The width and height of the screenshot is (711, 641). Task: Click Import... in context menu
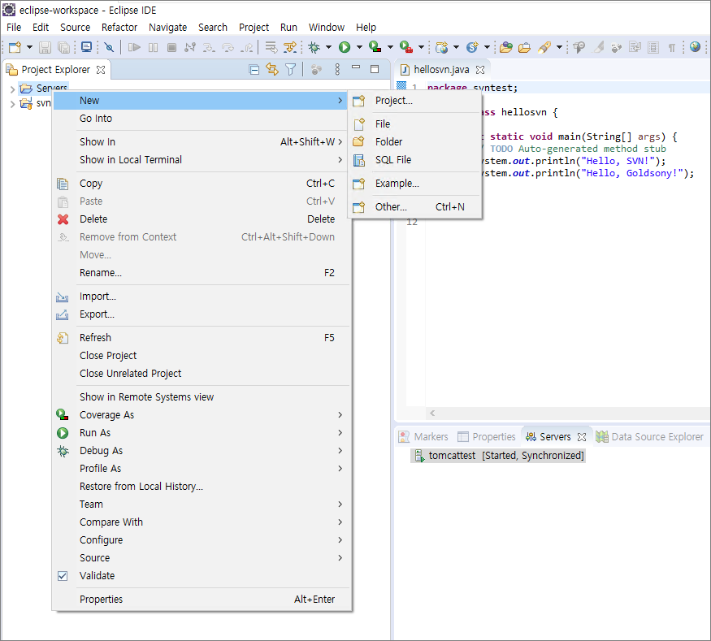click(x=202, y=297)
